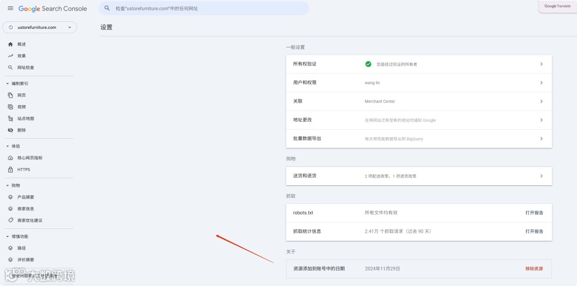Viewport: 577px width, 286px height.
Task: Click the 2024年11月29日 date
Action: click(x=383, y=269)
